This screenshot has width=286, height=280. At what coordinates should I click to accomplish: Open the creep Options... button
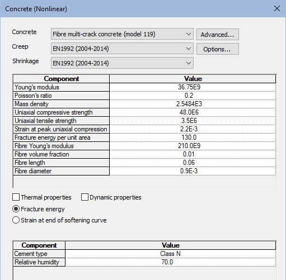pos(218,49)
